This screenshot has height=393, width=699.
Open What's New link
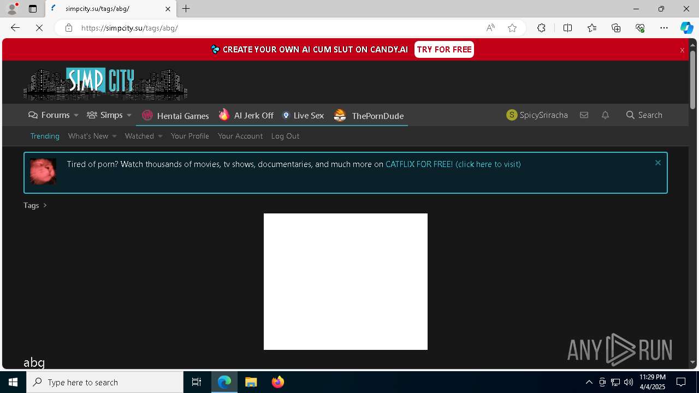pyautogui.click(x=88, y=136)
